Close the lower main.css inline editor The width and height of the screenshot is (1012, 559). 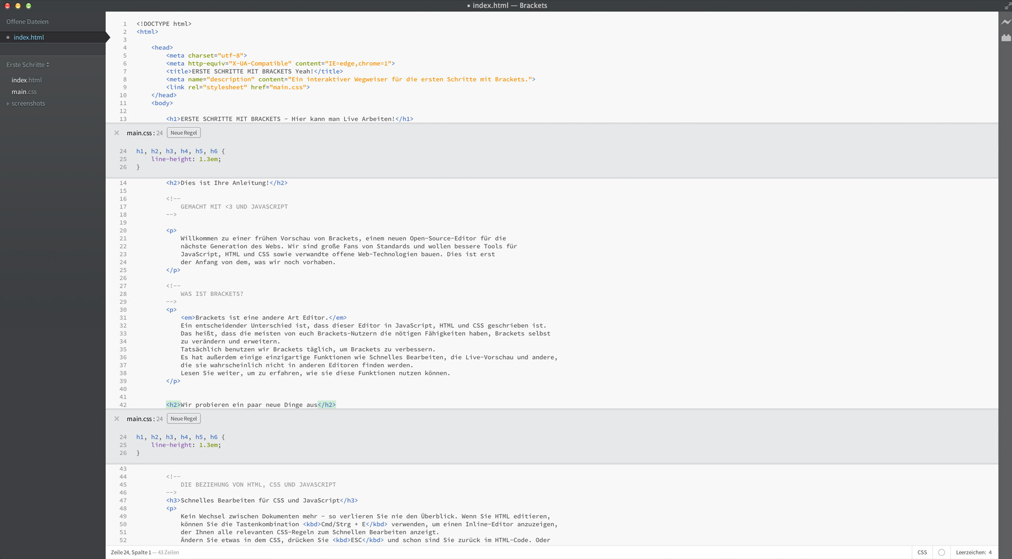point(116,419)
